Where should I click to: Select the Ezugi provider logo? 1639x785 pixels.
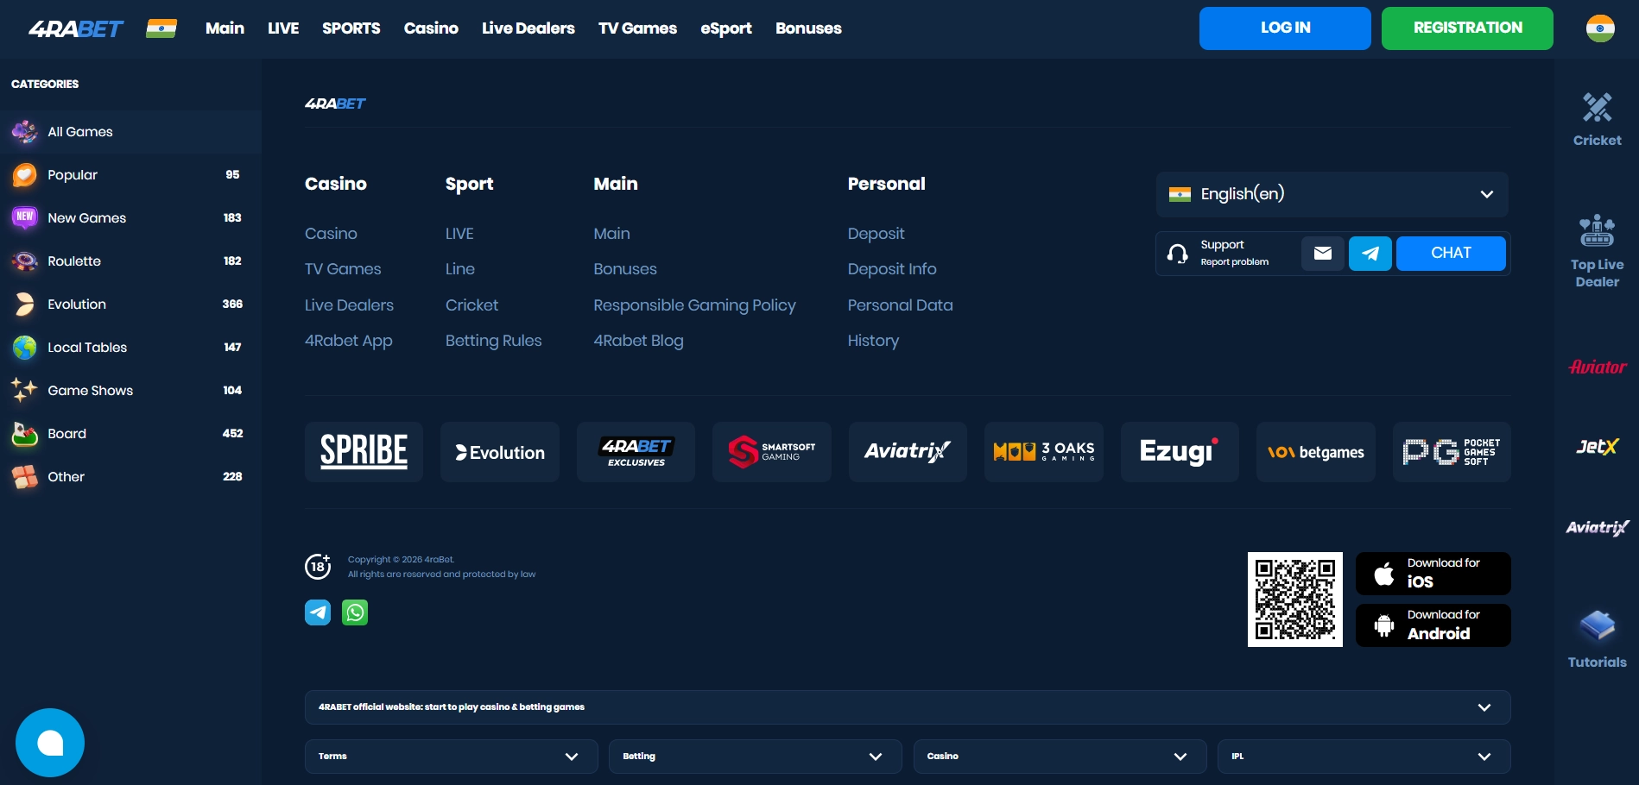[1180, 452]
